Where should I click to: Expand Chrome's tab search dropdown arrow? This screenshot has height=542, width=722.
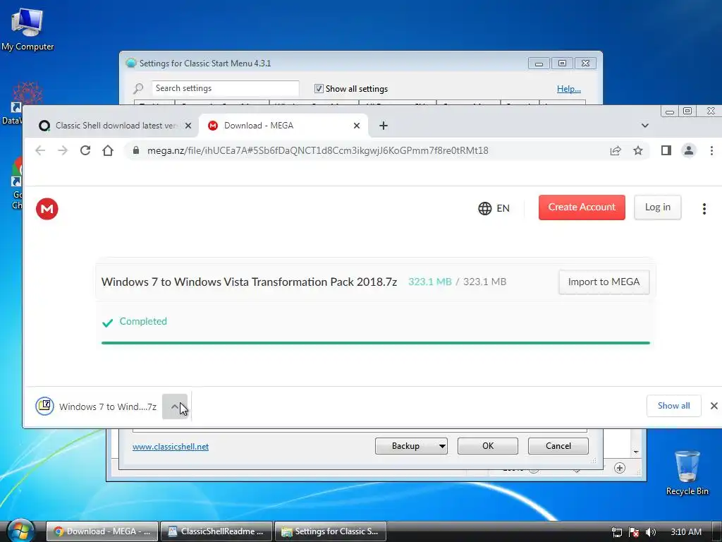pos(644,126)
